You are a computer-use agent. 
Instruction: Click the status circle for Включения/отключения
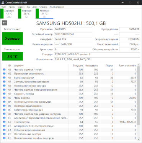coord(4,110)
